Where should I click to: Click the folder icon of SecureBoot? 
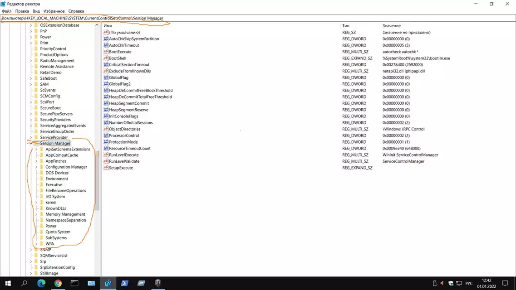pyautogui.click(x=36, y=108)
